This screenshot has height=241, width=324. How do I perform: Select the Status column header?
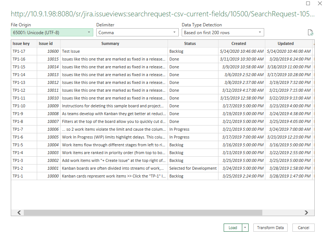(190, 43)
